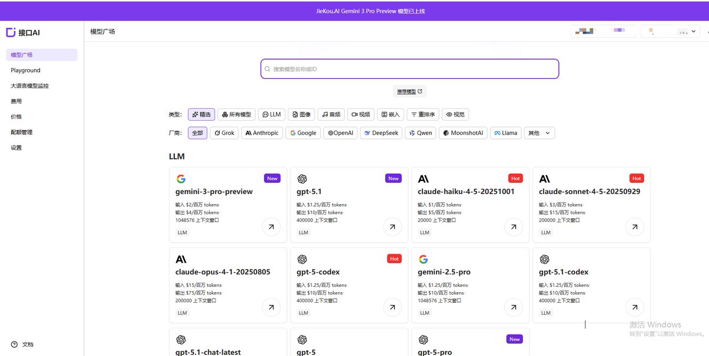Click the Hot badge on gpt-5-codex
The height and width of the screenshot is (356, 709).
[395, 258]
